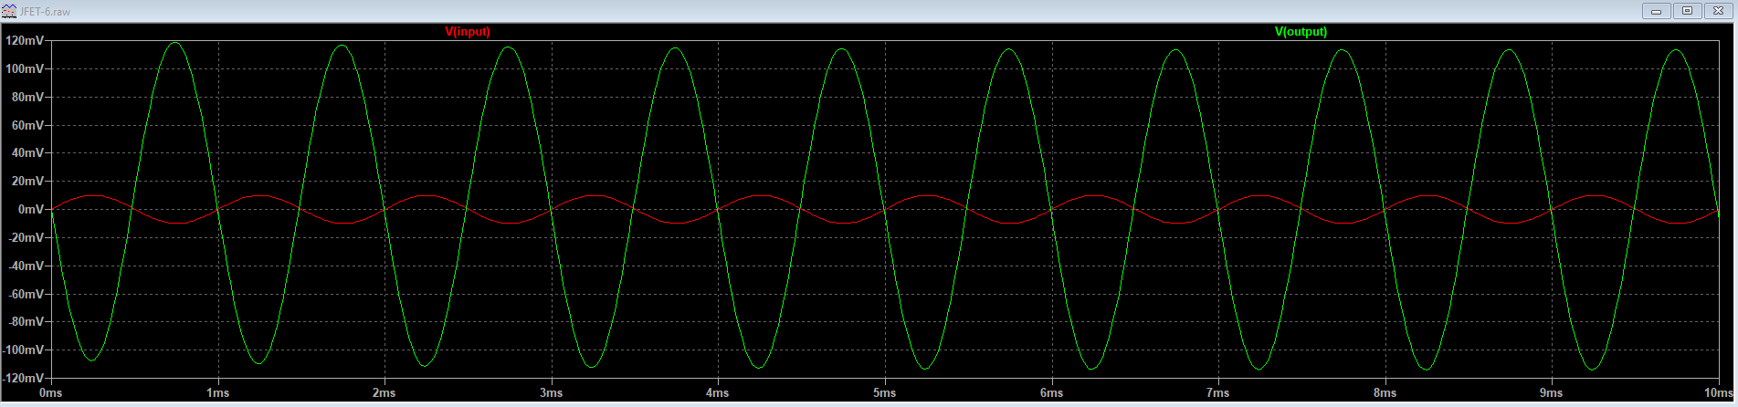Click the -60mV vertical axis label

26,294
